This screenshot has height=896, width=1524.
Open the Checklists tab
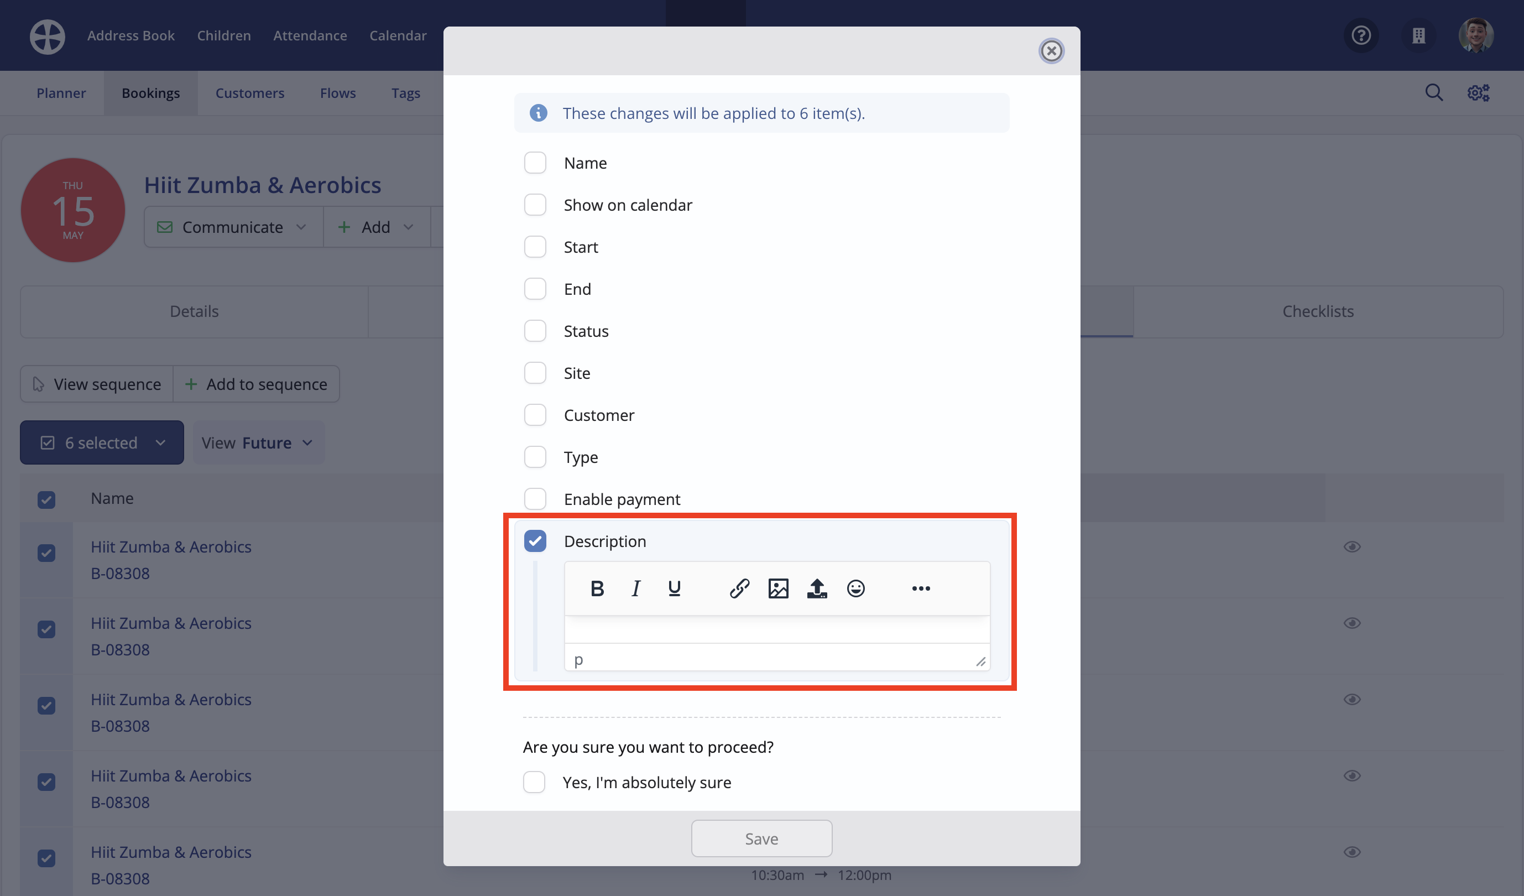pyautogui.click(x=1318, y=311)
